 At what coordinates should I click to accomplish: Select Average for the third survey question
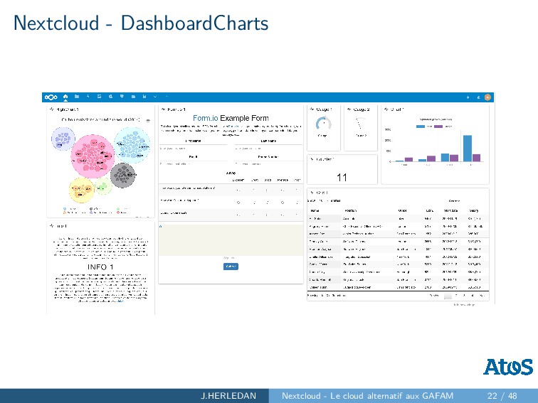pos(283,215)
